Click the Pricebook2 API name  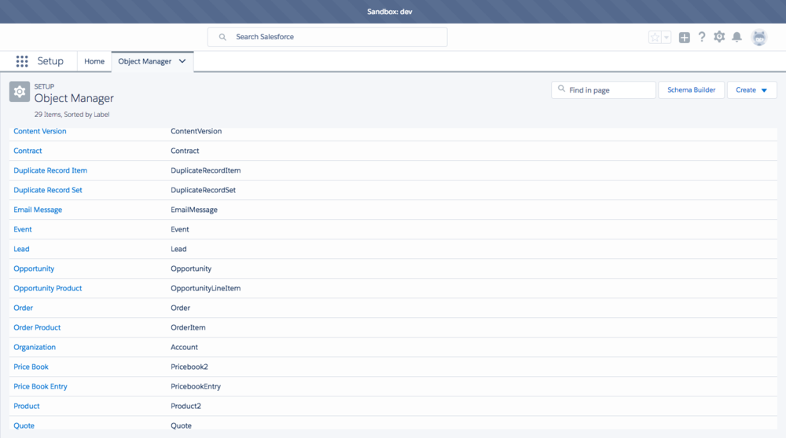point(189,367)
